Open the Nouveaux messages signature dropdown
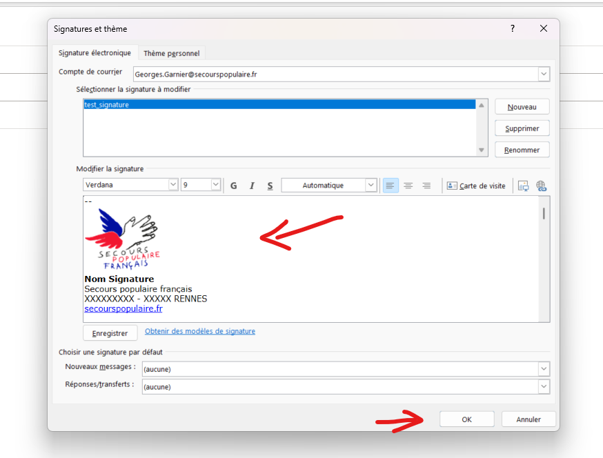 [x=544, y=369]
